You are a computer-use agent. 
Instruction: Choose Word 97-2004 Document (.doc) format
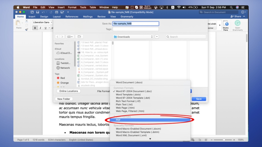[150, 91]
